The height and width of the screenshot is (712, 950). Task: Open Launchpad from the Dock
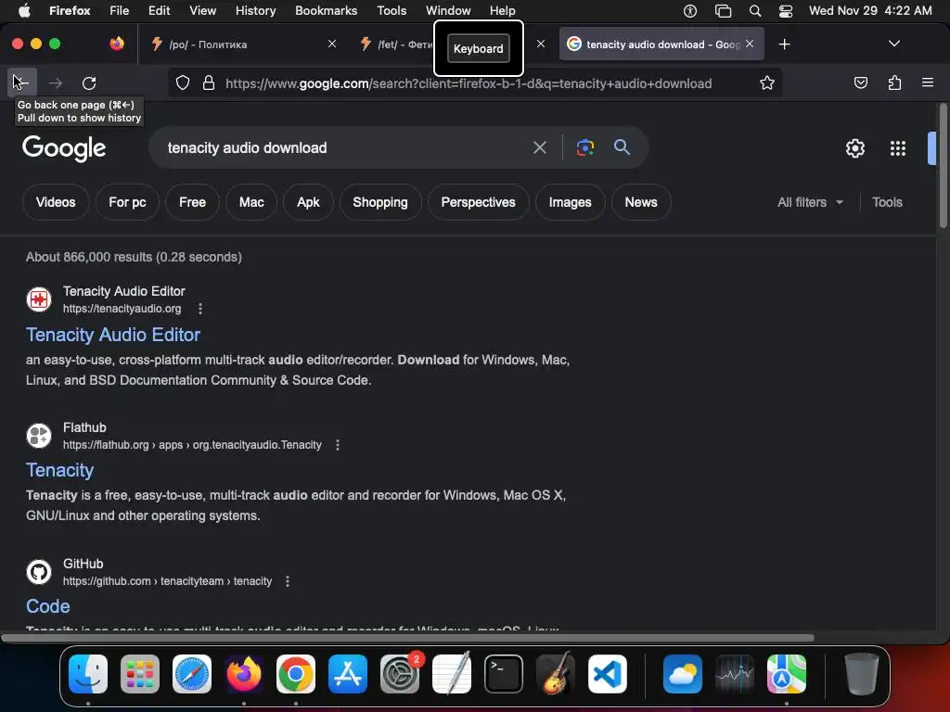point(140,674)
